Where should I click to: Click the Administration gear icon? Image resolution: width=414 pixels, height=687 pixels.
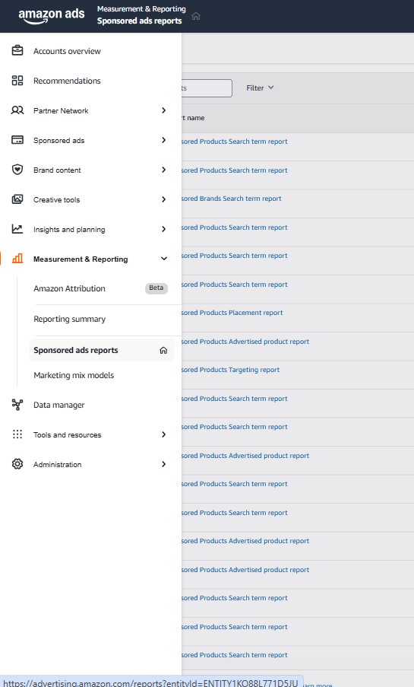click(x=17, y=464)
